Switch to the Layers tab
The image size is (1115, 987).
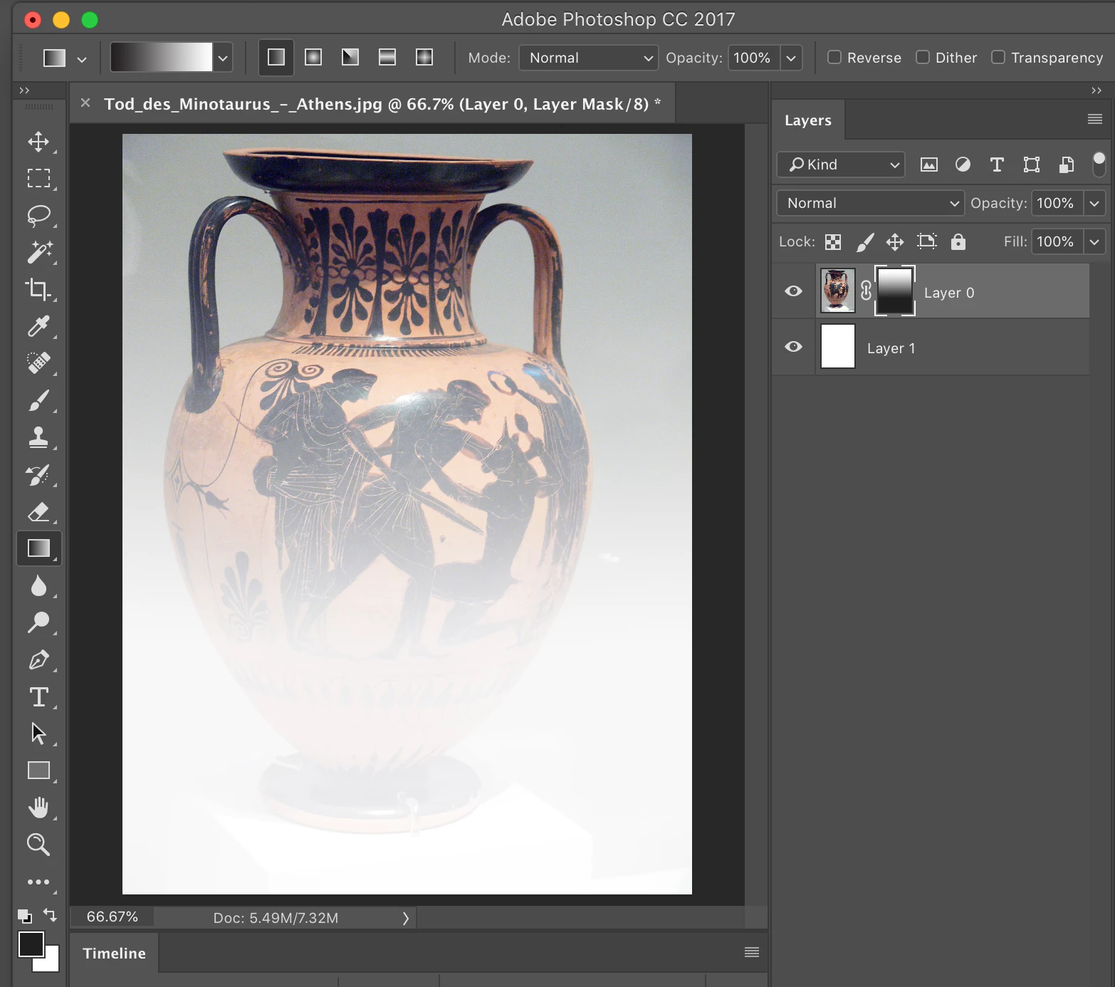pos(808,120)
